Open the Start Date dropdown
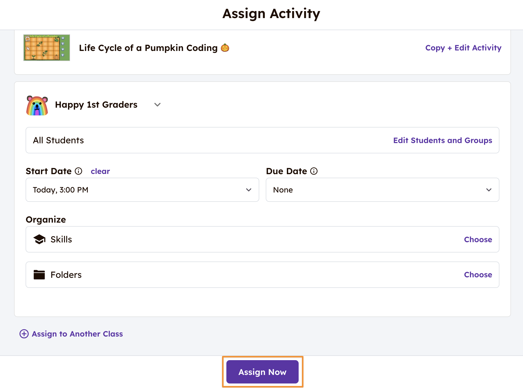 coord(142,190)
